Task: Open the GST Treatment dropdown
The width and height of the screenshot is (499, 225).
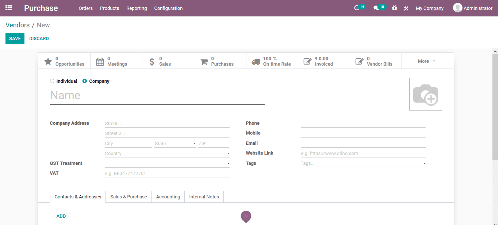Action: pyautogui.click(x=228, y=163)
